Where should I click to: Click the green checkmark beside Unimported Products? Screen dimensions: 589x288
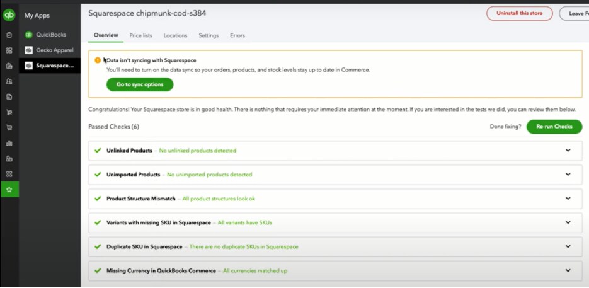tap(98, 175)
